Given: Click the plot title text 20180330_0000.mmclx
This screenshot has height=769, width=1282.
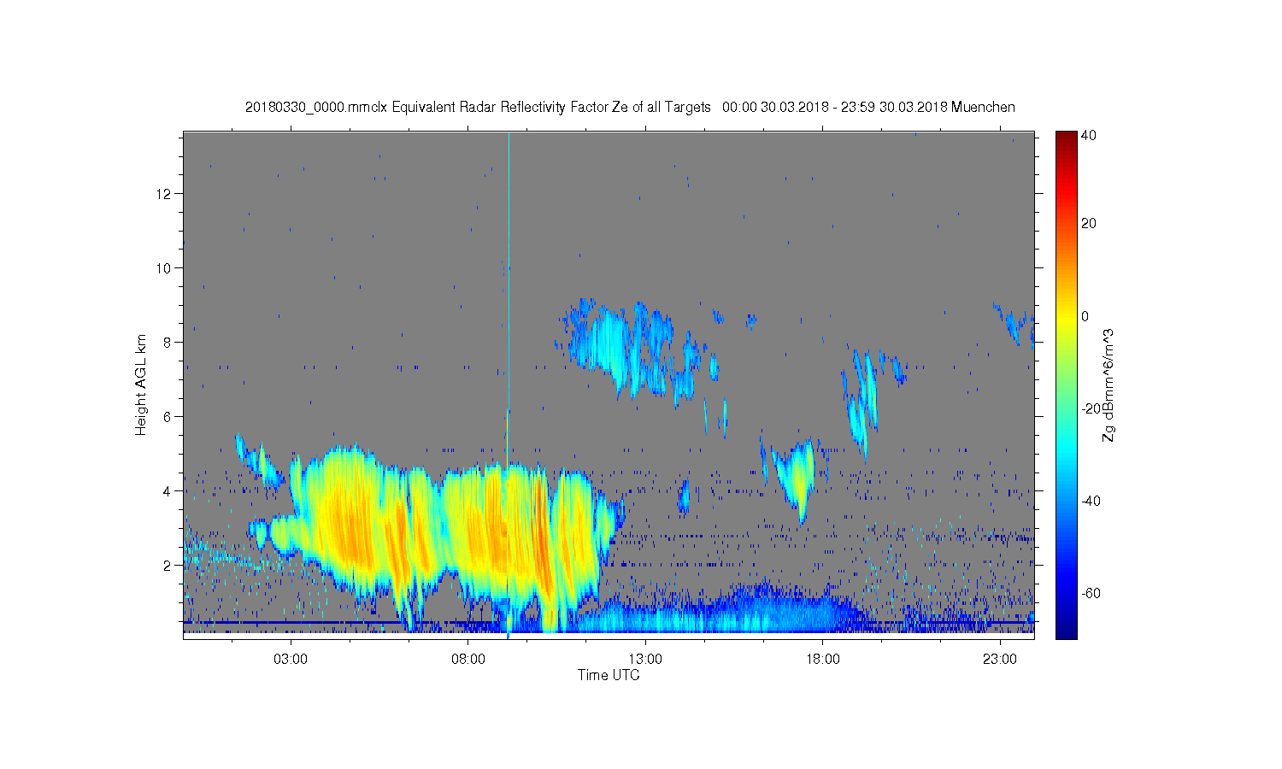Looking at the screenshot, I should click(x=316, y=108).
